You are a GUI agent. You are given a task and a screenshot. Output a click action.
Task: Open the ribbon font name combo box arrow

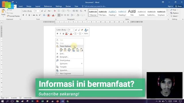point(34,11)
